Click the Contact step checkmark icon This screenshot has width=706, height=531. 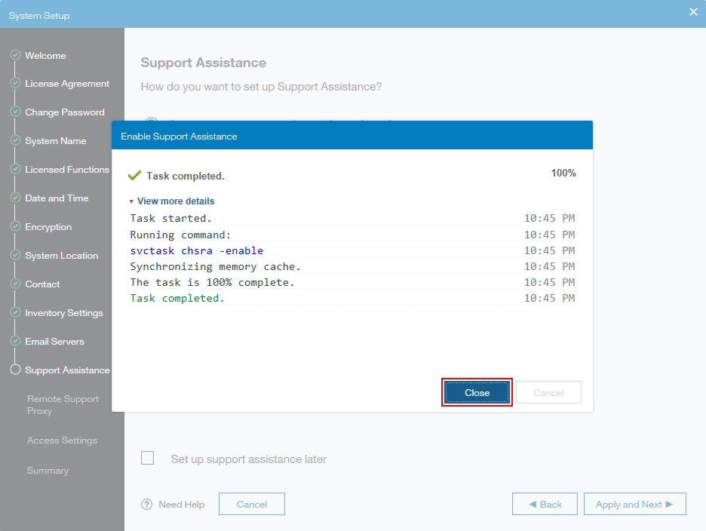[15, 284]
